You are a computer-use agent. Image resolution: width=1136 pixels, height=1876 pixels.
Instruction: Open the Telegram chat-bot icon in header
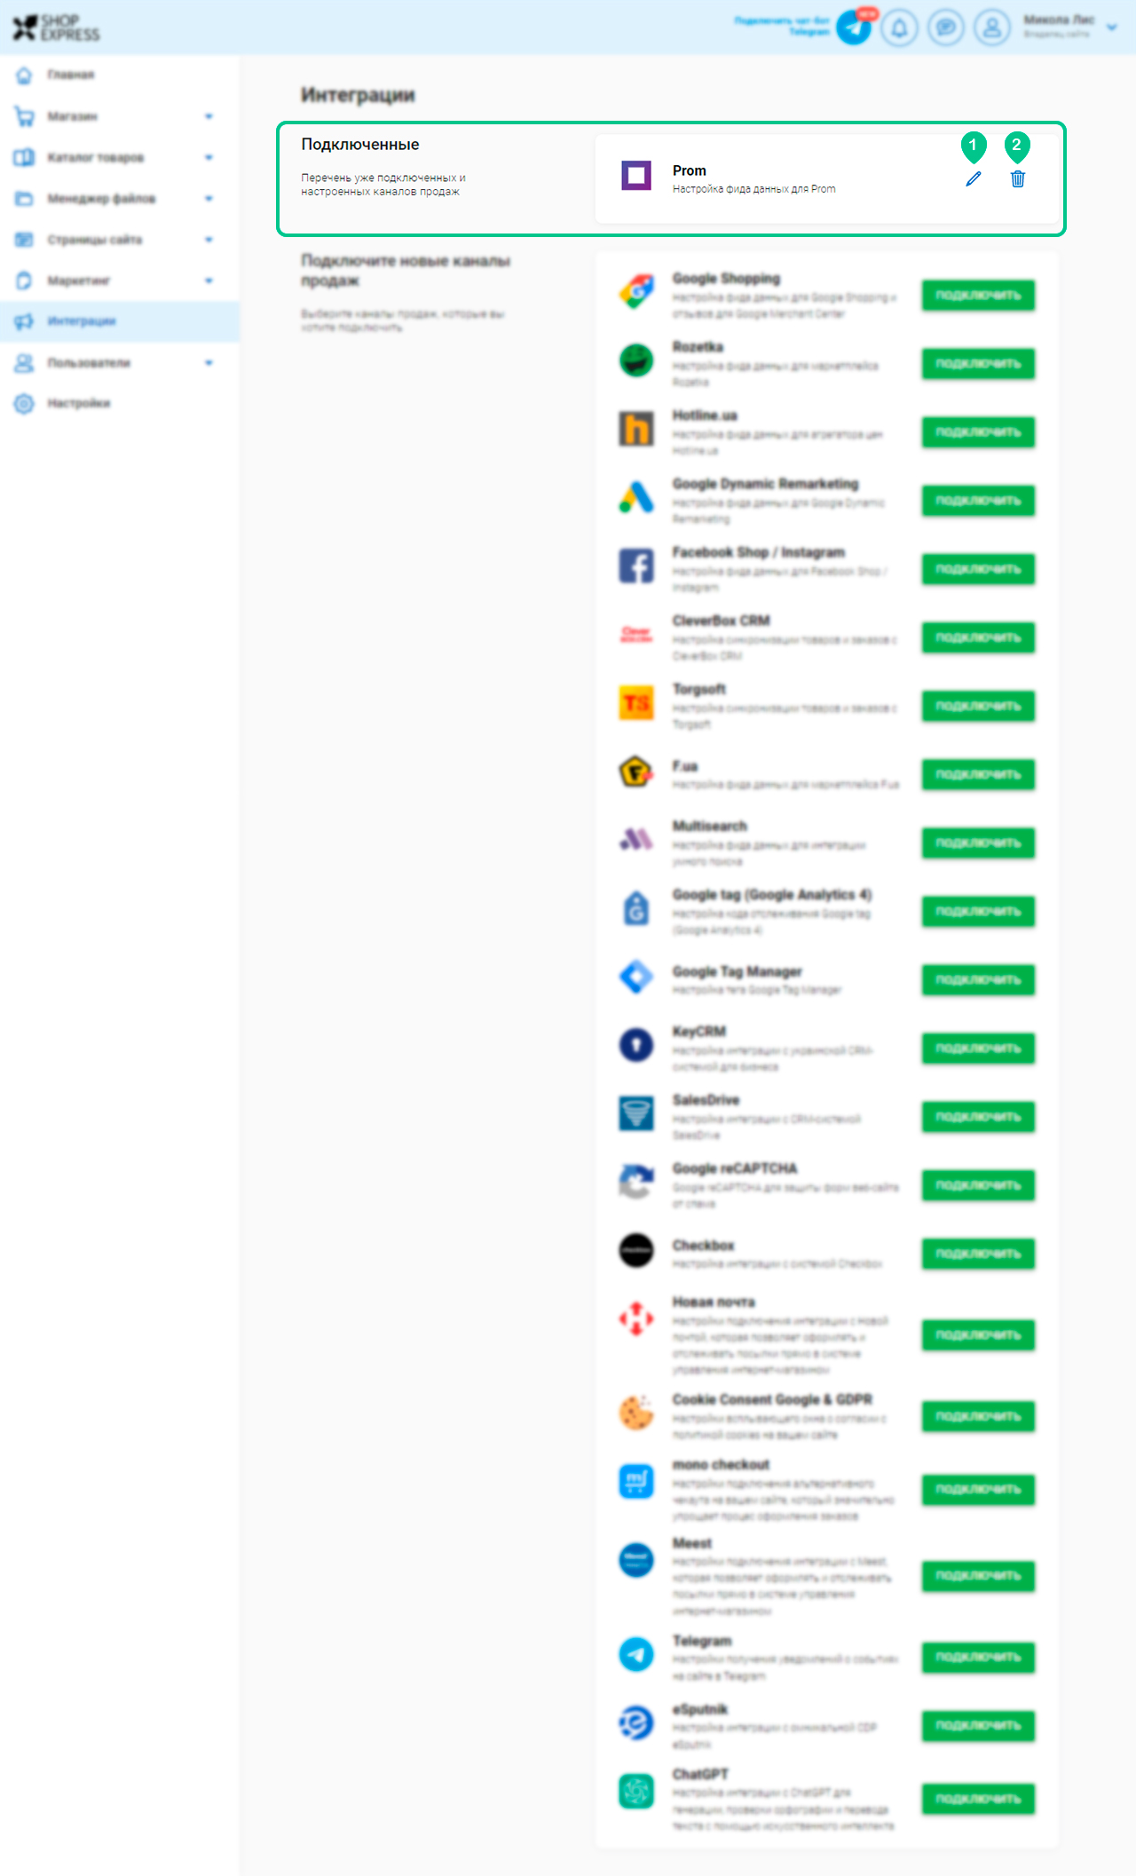point(854,28)
